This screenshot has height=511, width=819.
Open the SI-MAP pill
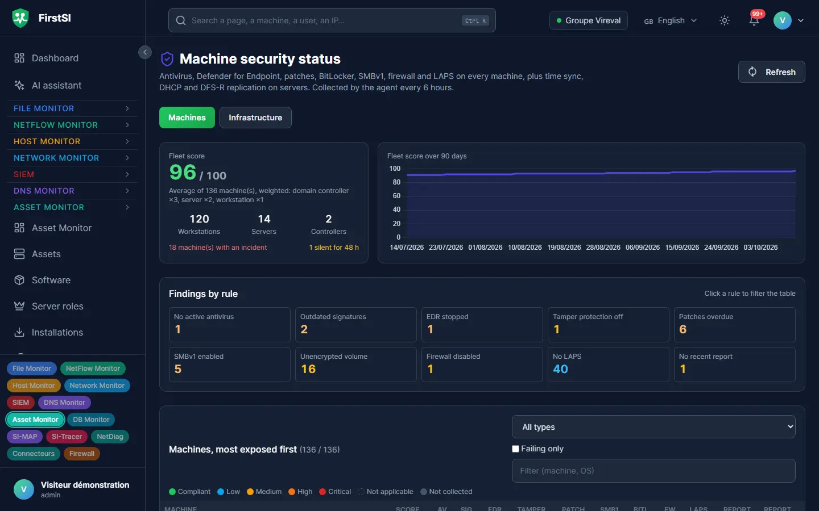point(25,437)
